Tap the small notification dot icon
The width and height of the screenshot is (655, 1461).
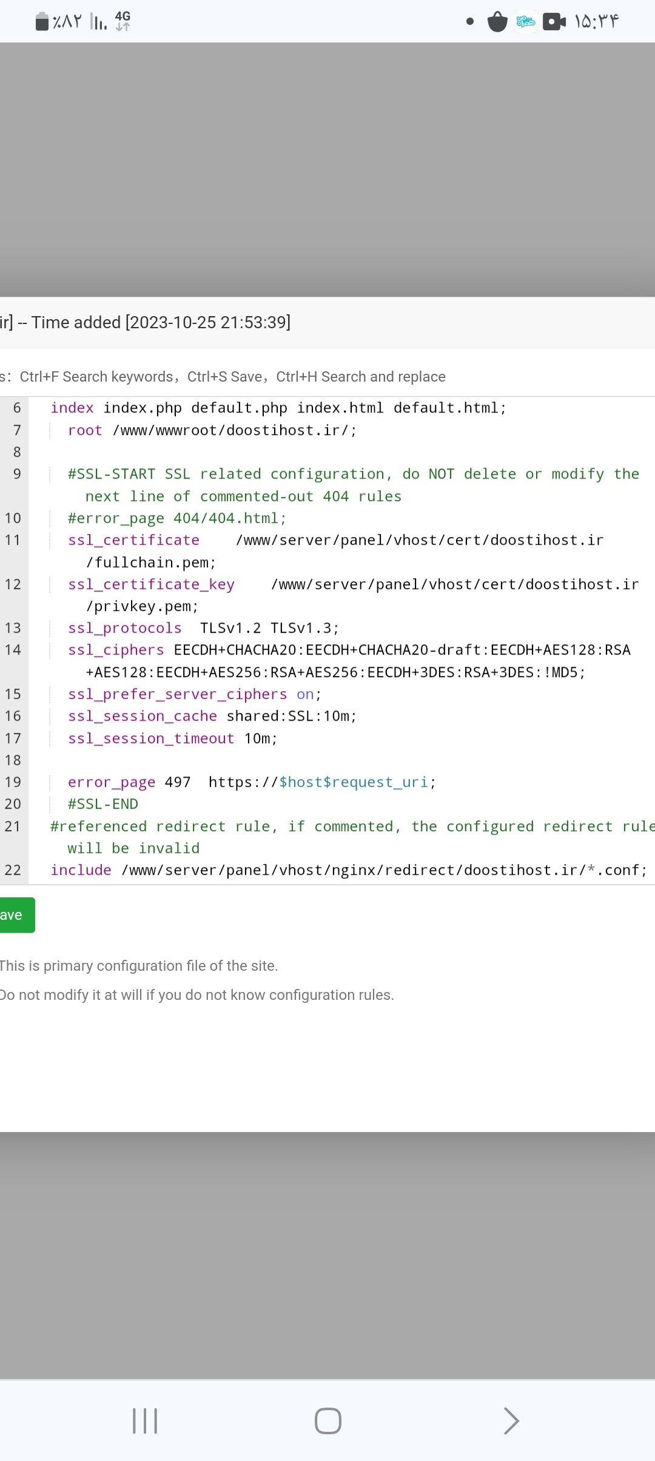(470, 22)
